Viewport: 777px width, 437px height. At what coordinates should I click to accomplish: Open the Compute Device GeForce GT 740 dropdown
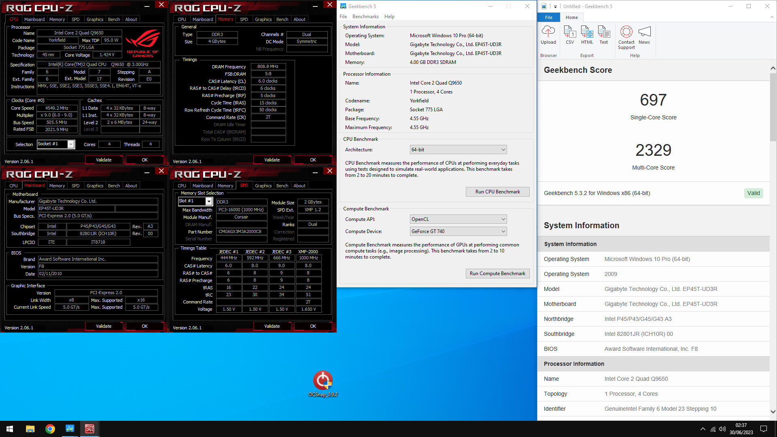pyautogui.click(x=458, y=231)
